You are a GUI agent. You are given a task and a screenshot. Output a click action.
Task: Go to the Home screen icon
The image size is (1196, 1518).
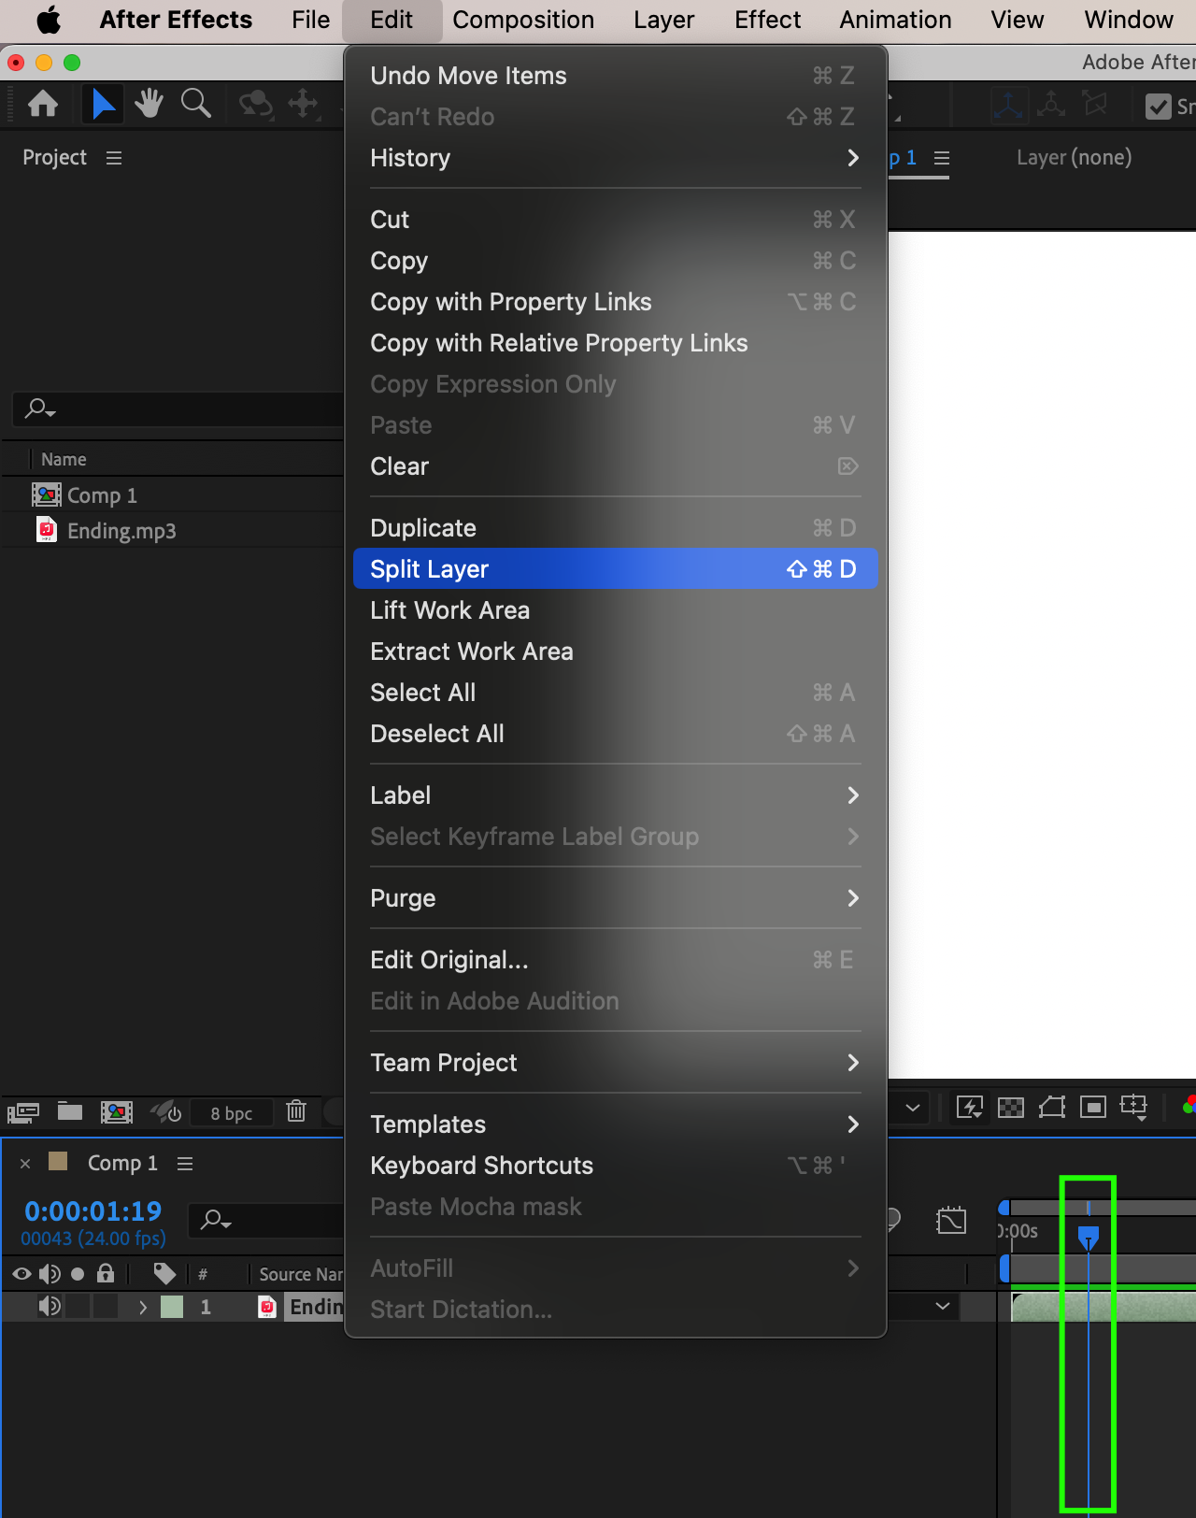click(x=43, y=104)
